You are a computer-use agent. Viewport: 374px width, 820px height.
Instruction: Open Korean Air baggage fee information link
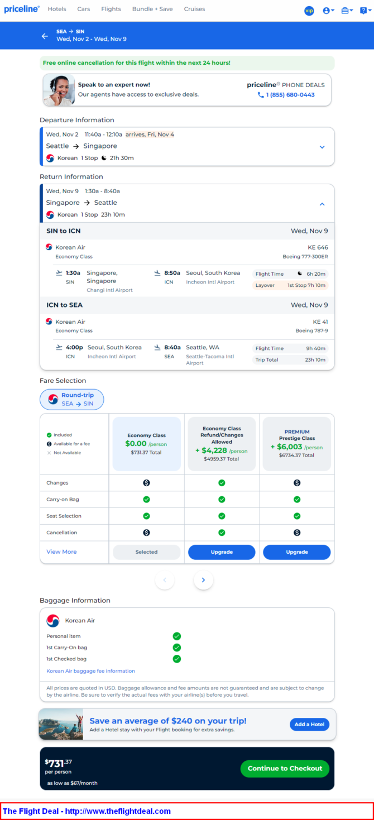(91, 671)
